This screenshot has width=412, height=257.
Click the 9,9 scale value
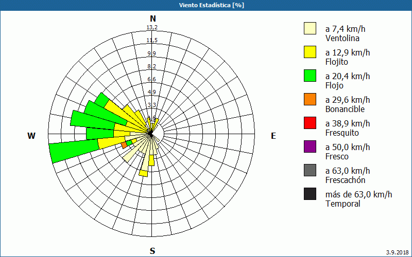point(151,53)
